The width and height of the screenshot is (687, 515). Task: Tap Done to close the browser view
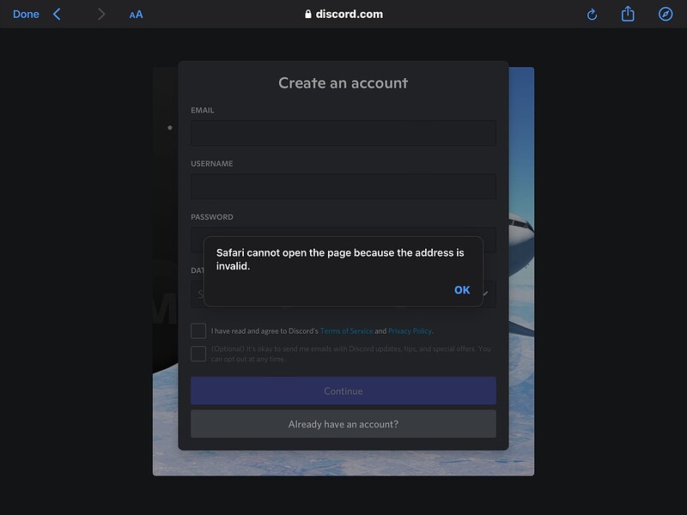tap(26, 14)
